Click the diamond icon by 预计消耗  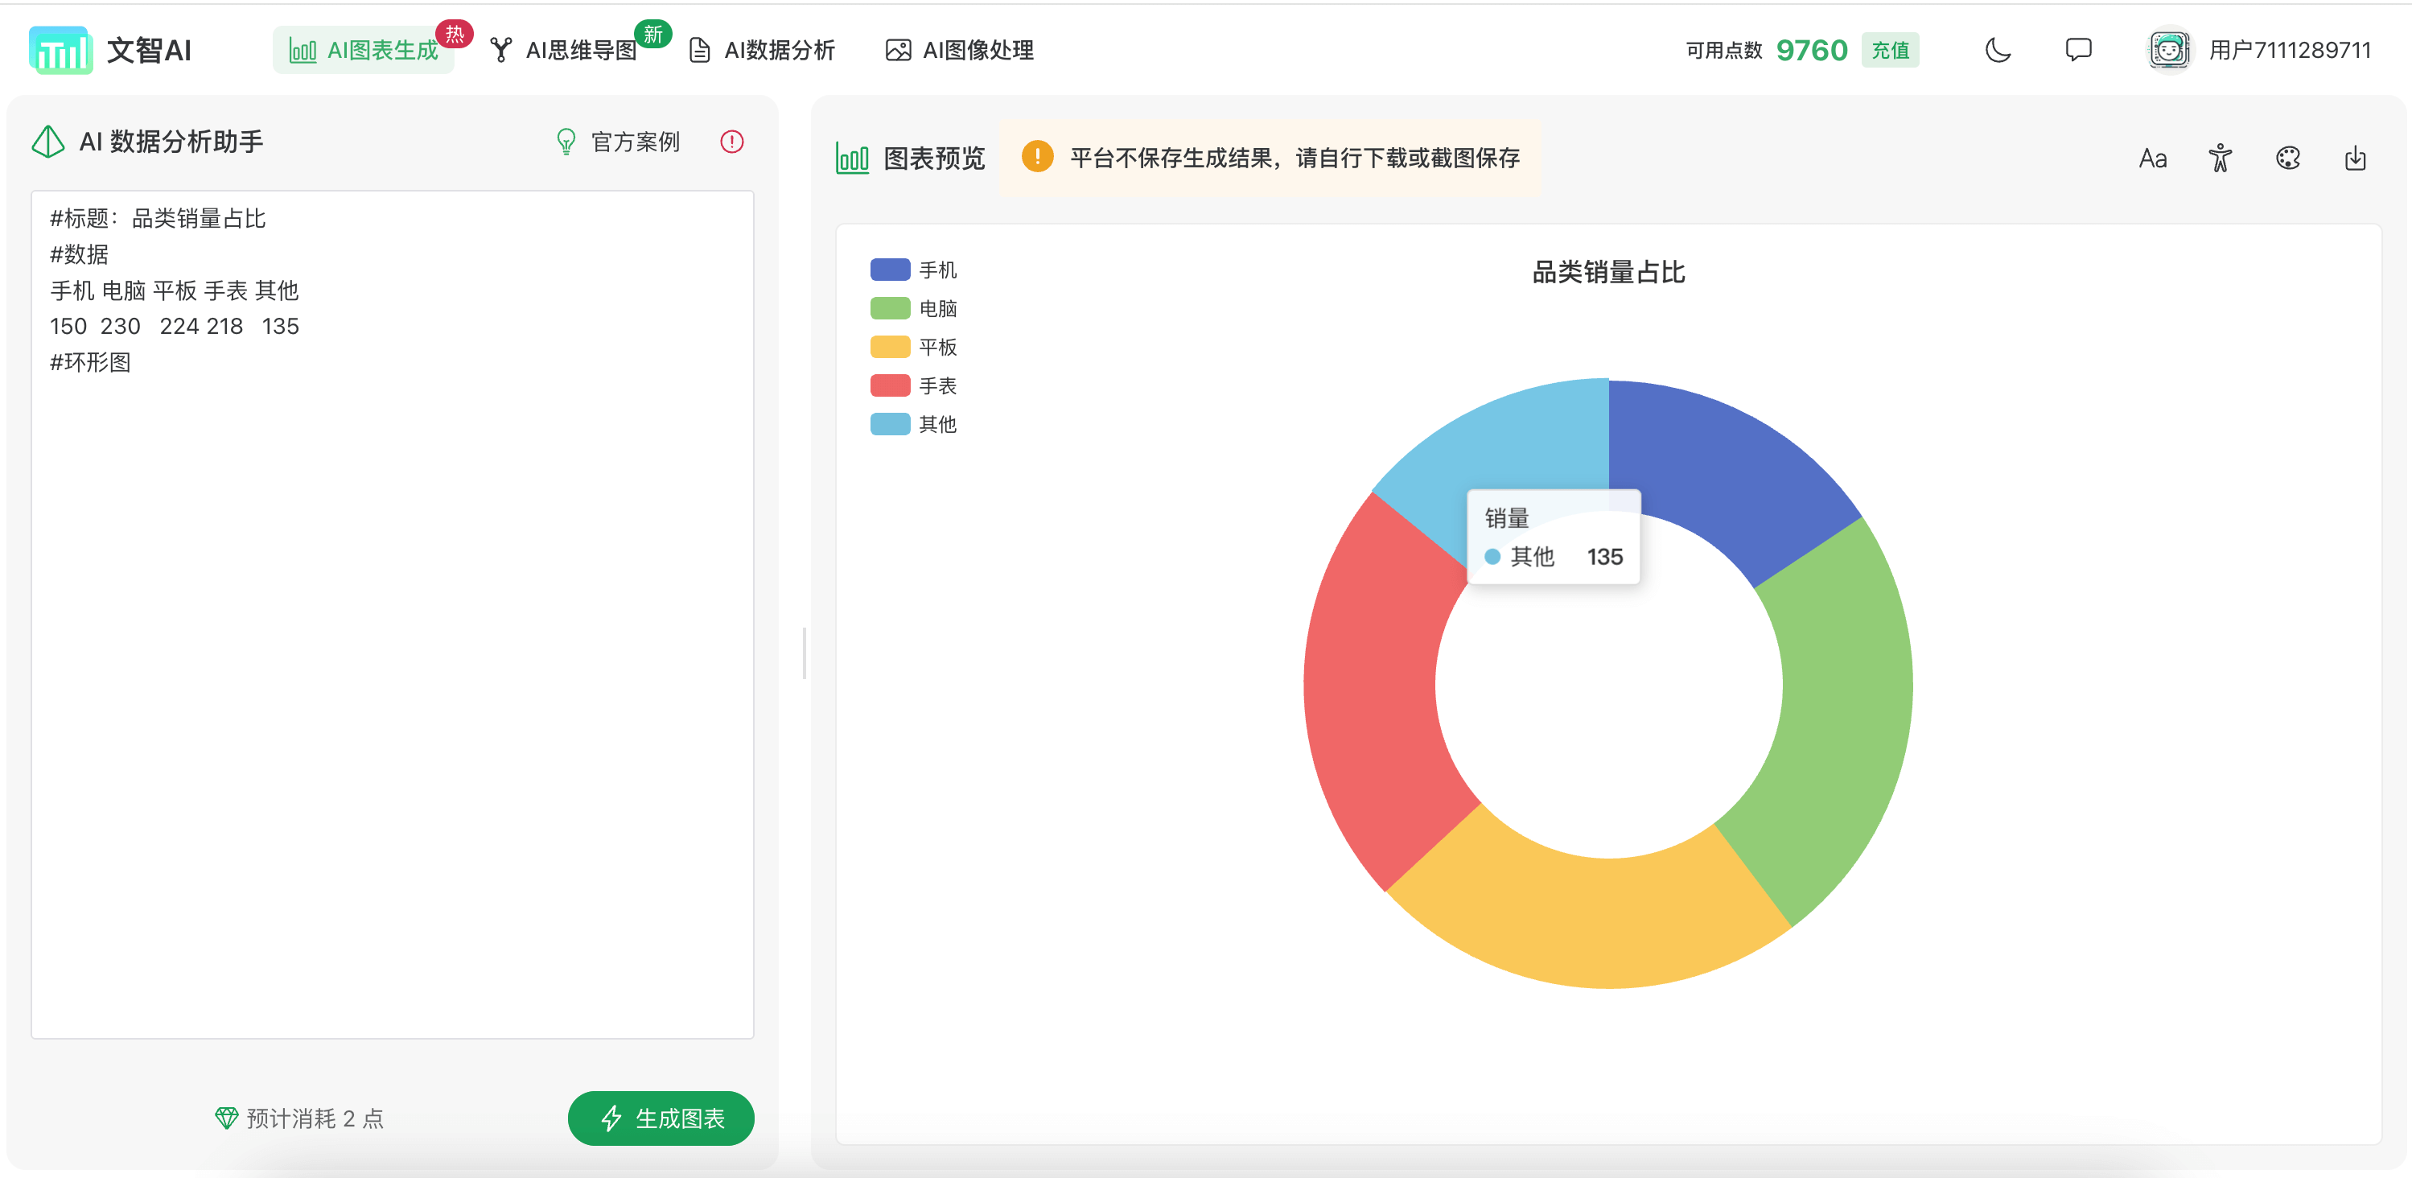225,1118
